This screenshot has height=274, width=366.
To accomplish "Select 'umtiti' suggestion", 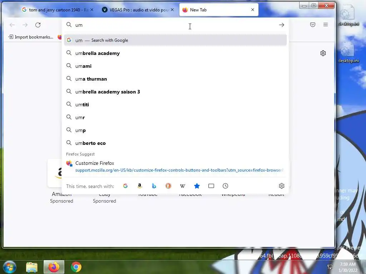I will tap(175, 105).
